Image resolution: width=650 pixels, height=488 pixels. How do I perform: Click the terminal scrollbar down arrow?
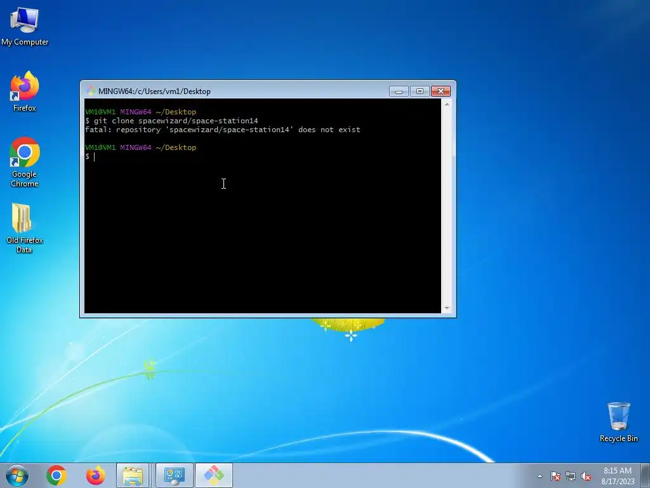[x=447, y=308]
